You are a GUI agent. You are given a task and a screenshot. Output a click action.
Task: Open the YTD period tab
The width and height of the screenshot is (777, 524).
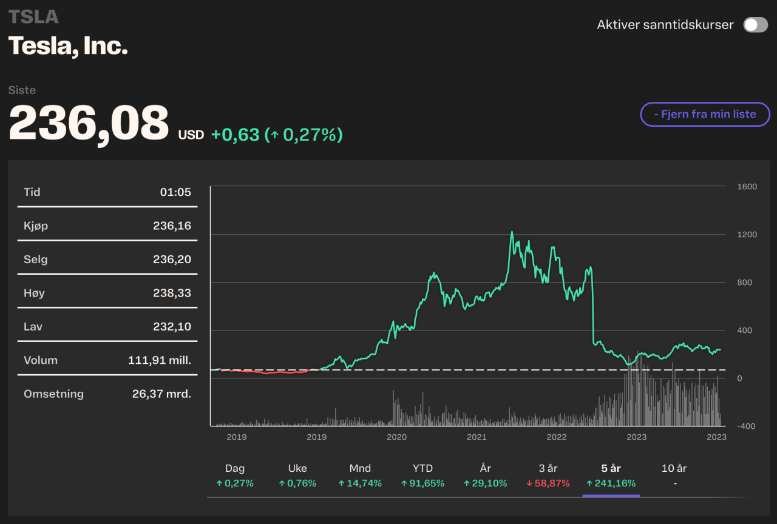click(422, 475)
